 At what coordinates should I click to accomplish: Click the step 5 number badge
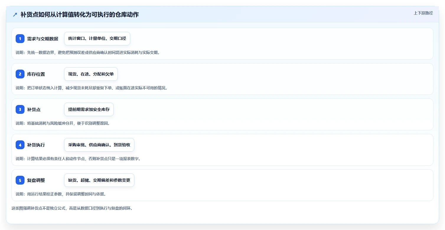(x=20, y=180)
